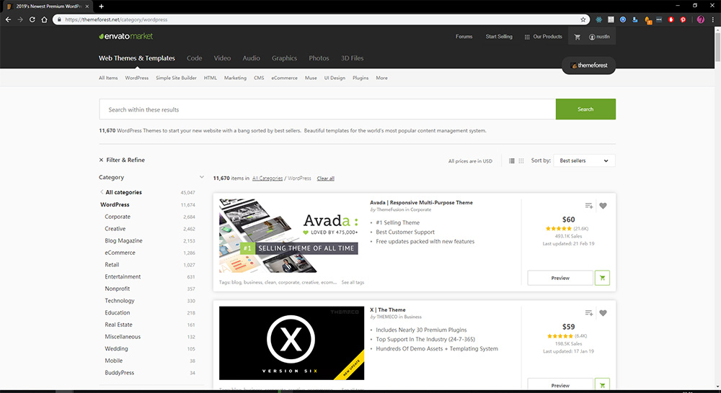Screen dimensions: 721x393
Task: Open the Avada theme thumbnail image
Action: [291, 235]
